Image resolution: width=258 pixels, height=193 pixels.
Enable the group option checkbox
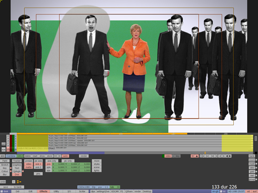pos(256,180)
